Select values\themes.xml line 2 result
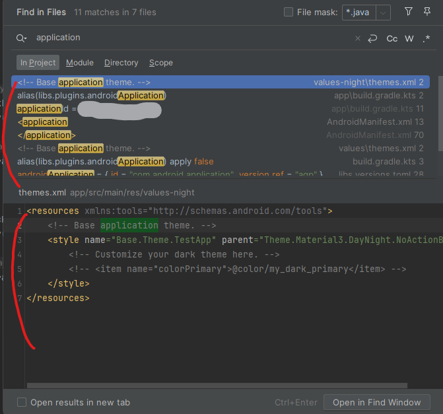Screen dimensions: 443x414 [x=221, y=149]
